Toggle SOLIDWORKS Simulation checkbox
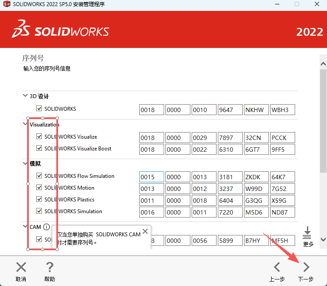The height and width of the screenshot is (286, 327). [x=39, y=211]
